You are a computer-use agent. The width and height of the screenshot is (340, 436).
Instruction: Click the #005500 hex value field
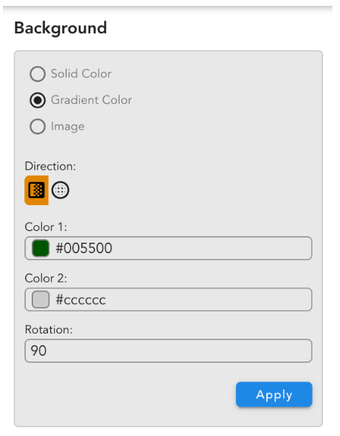(x=168, y=249)
